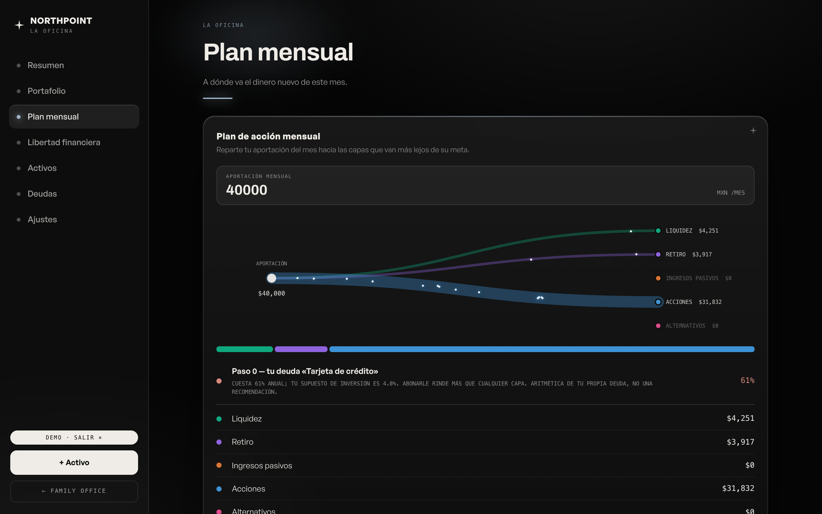Open Ajustes settings
The width and height of the screenshot is (822, 514).
(x=74, y=220)
